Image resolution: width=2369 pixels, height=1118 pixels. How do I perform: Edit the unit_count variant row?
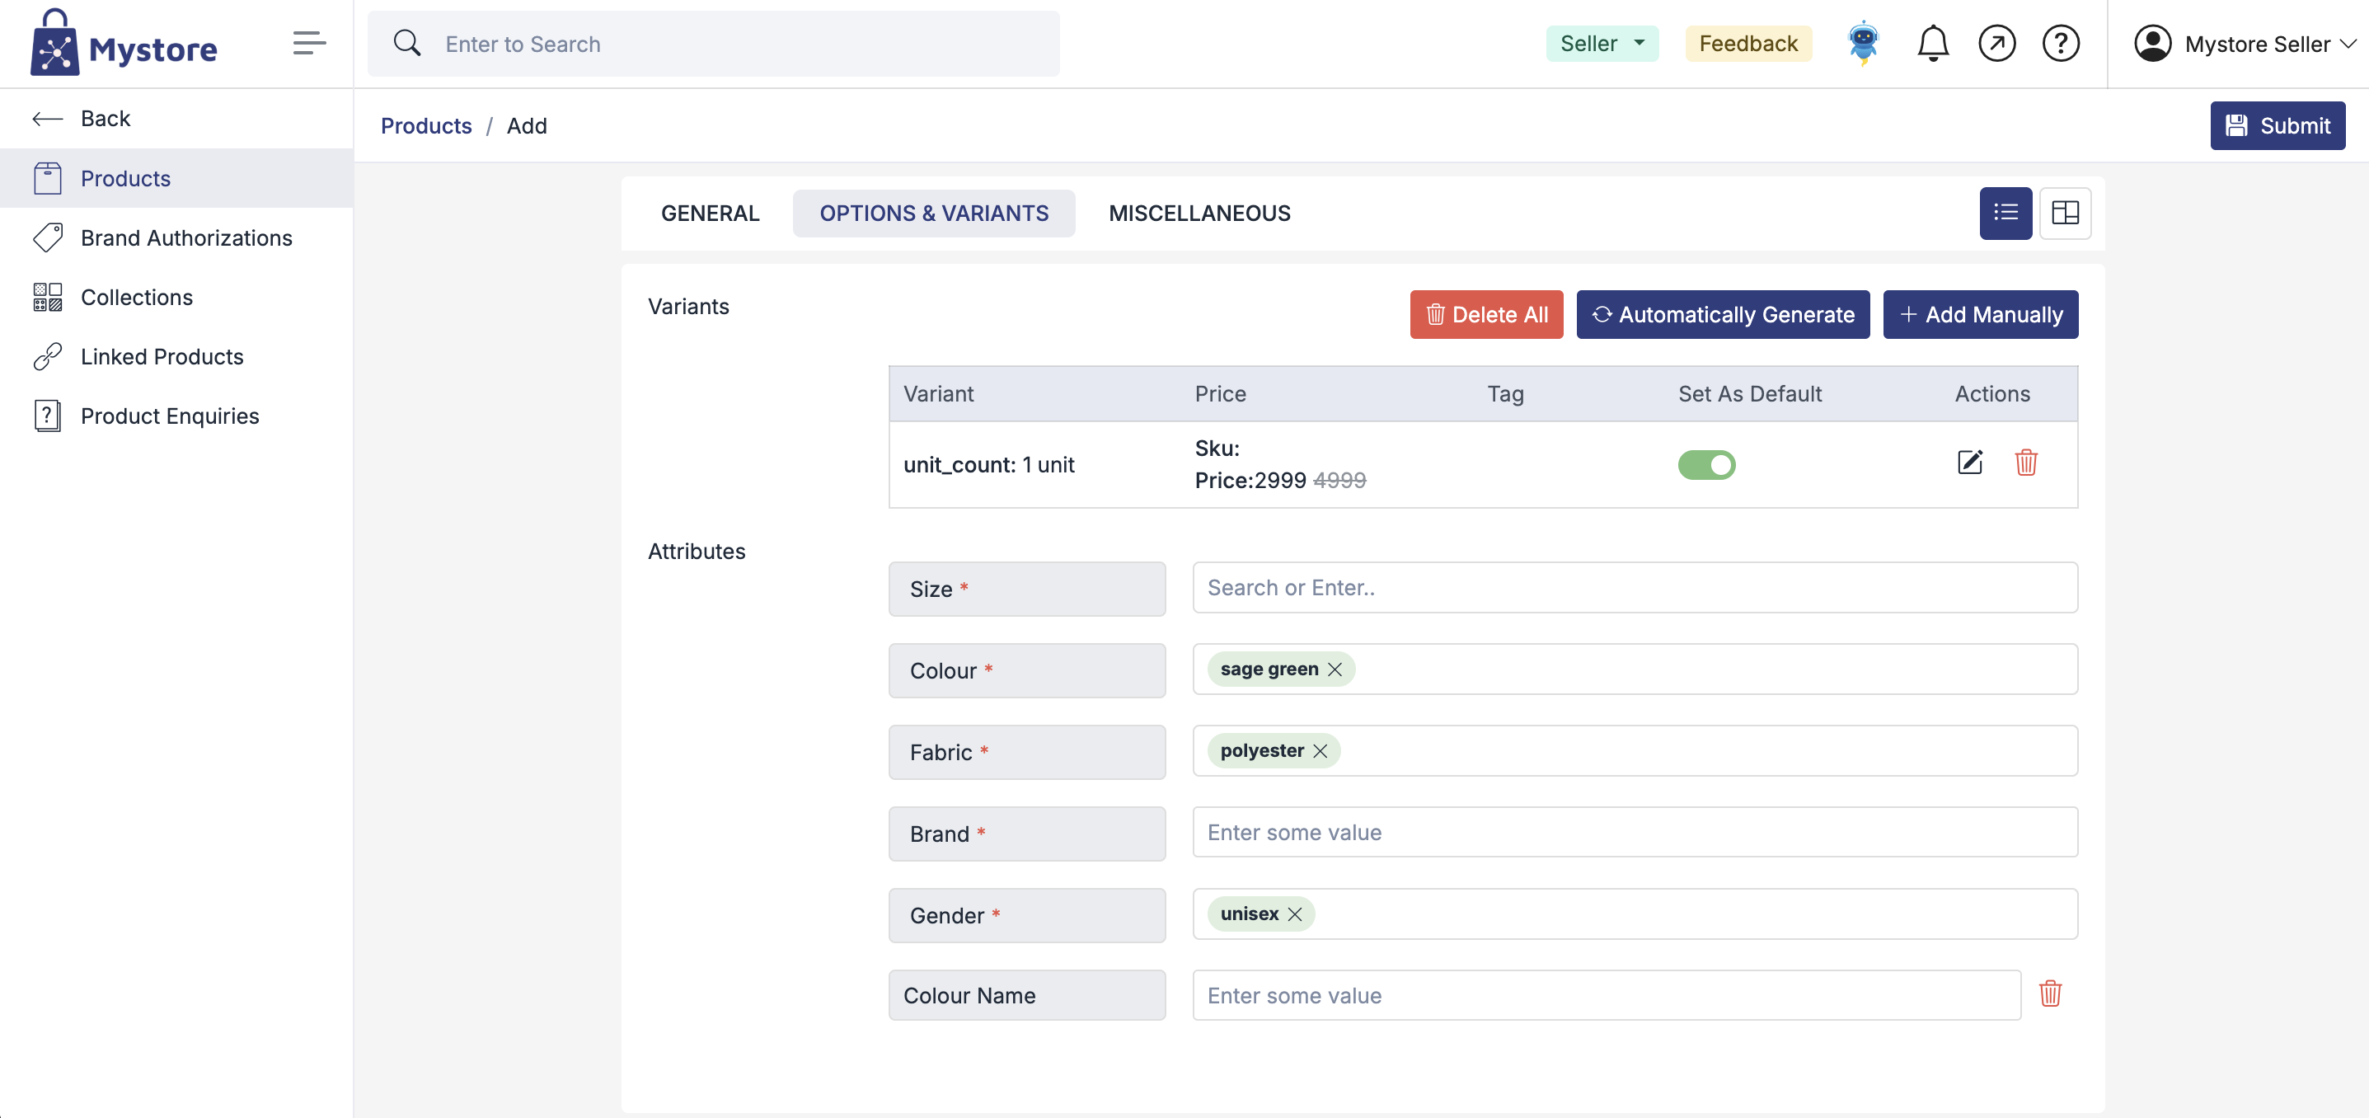click(x=1969, y=463)
